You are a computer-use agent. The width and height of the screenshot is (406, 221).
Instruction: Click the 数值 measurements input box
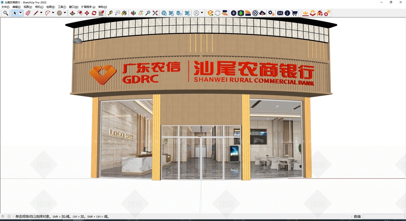(384, 216)
